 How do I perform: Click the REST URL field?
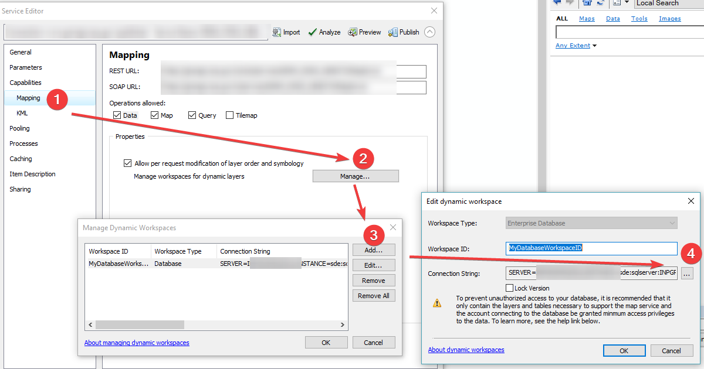(x=292, y=71)
